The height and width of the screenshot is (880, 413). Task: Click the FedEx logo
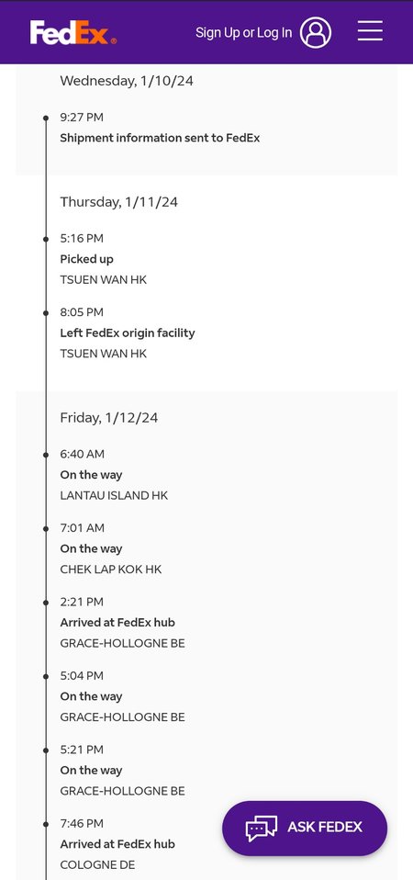click(73, 32)
